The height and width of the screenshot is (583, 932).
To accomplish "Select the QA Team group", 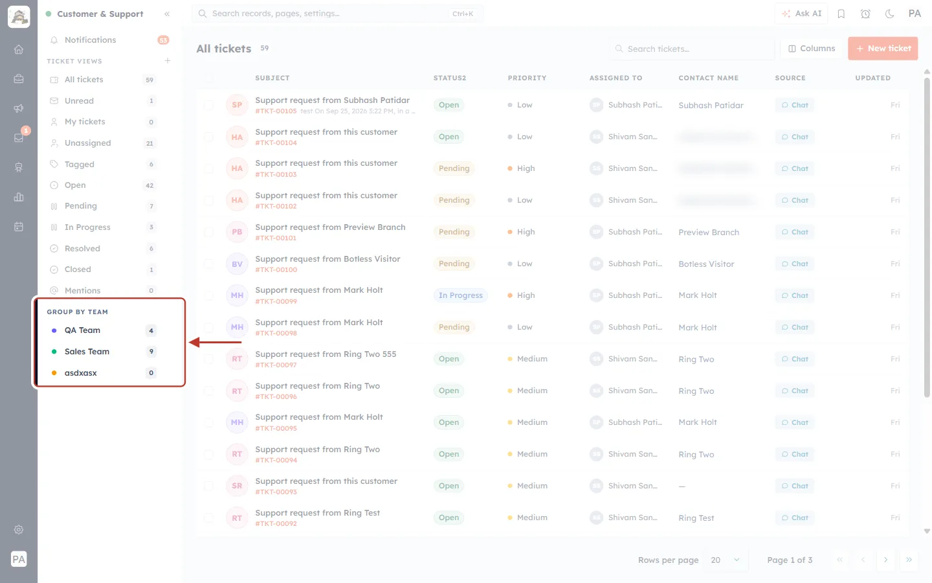I will coord(102,330).
